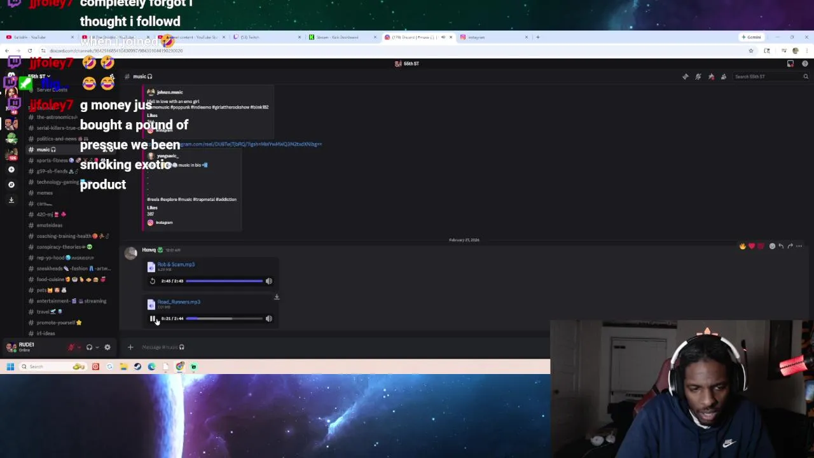Switch to first YouTube browser tab
The height and width of the screenshot is (458, 814).
tap(39, 37)
